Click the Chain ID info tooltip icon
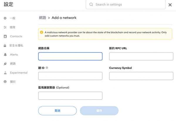176x121 pixels. 47,68
